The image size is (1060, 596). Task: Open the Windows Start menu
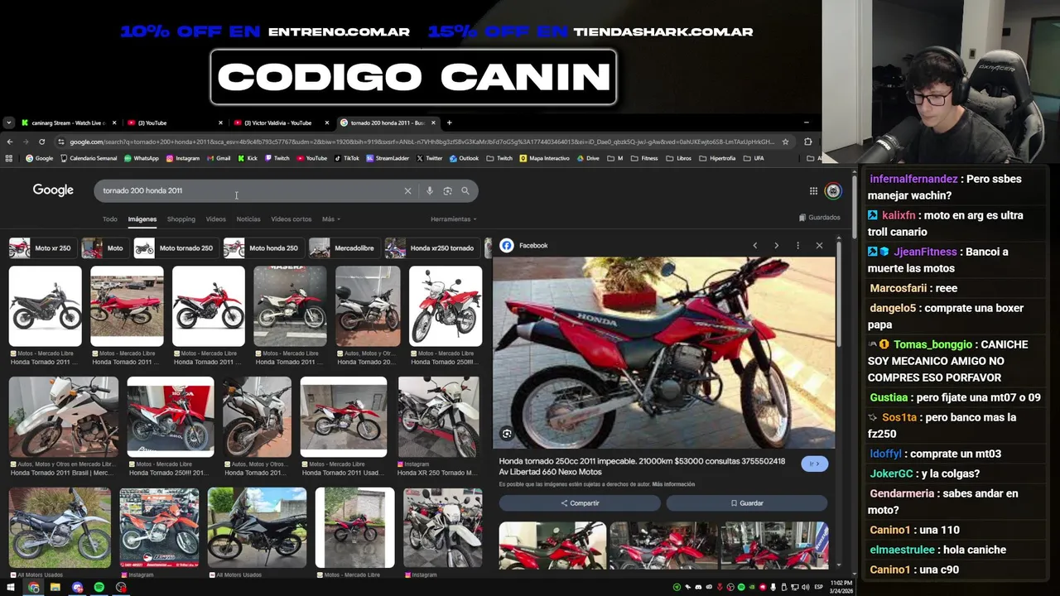point(11,588)
